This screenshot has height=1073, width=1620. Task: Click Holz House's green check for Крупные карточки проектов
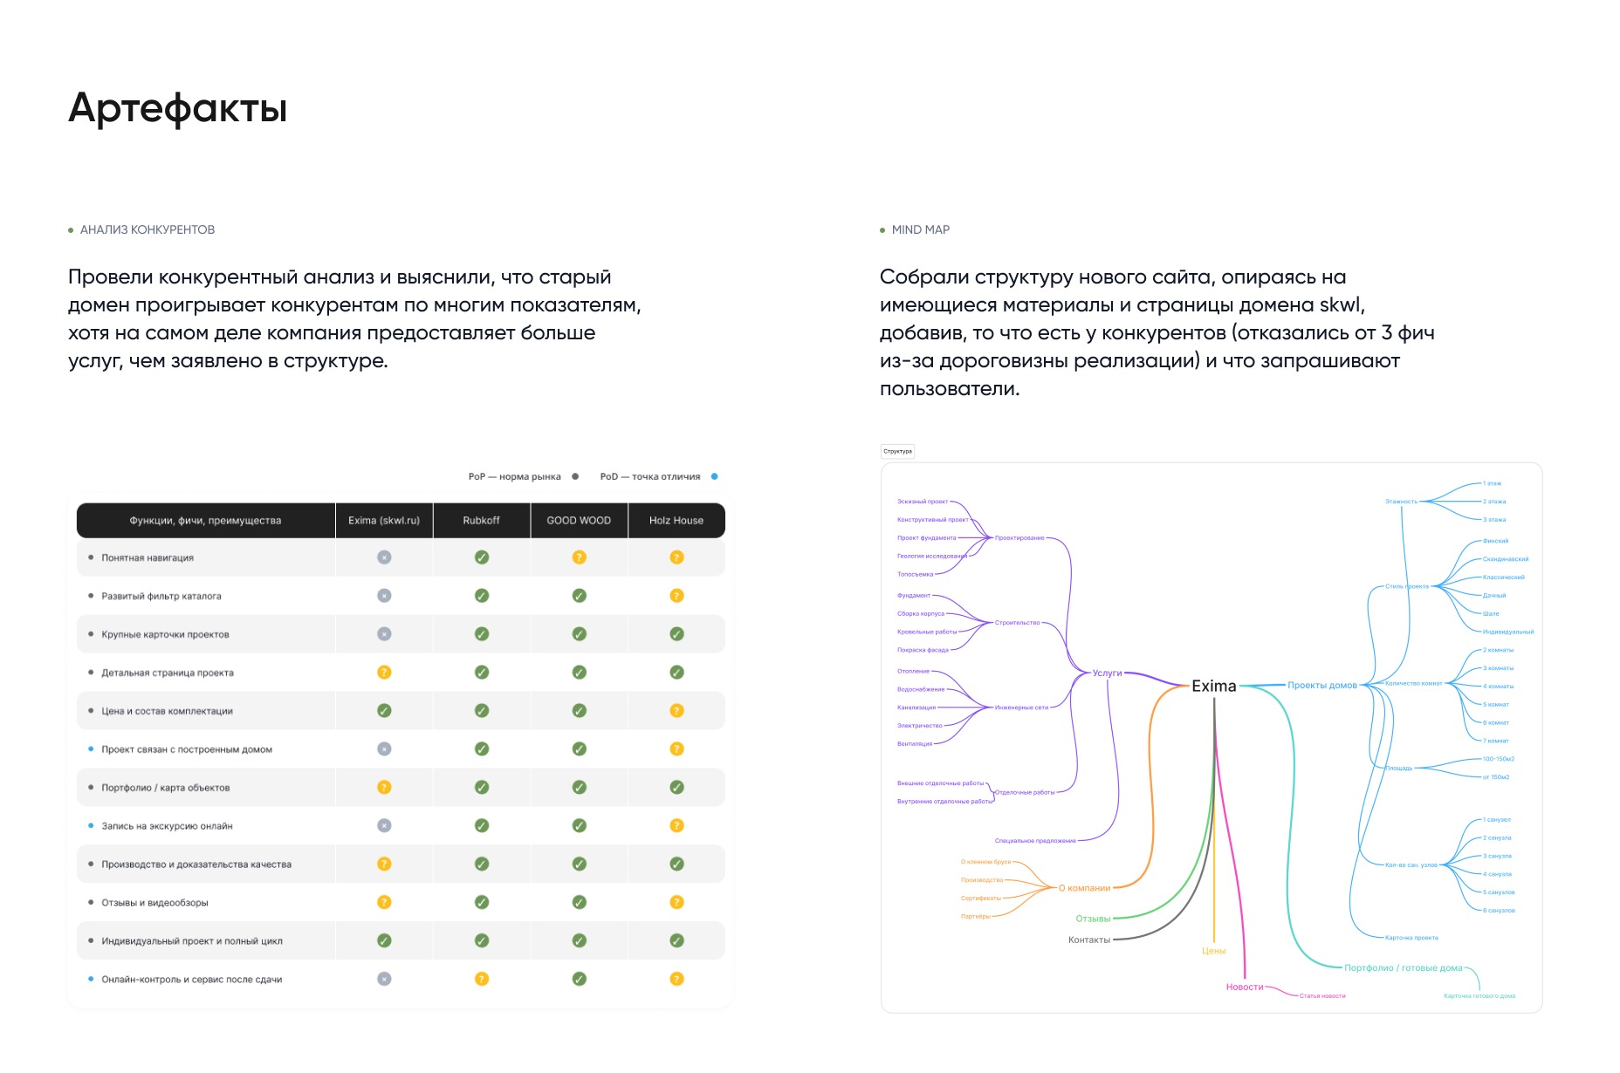pos(676,634)
